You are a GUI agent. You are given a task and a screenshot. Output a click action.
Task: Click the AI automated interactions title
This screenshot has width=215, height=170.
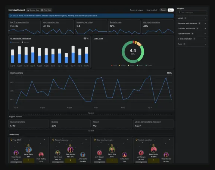coord(21,38)
